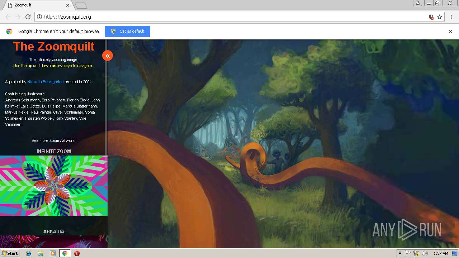
Task: Open media player from taskbar
Action: [53, 253]
